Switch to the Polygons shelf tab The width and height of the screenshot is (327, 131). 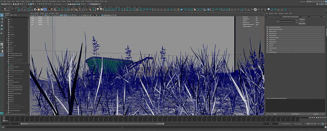17,7
